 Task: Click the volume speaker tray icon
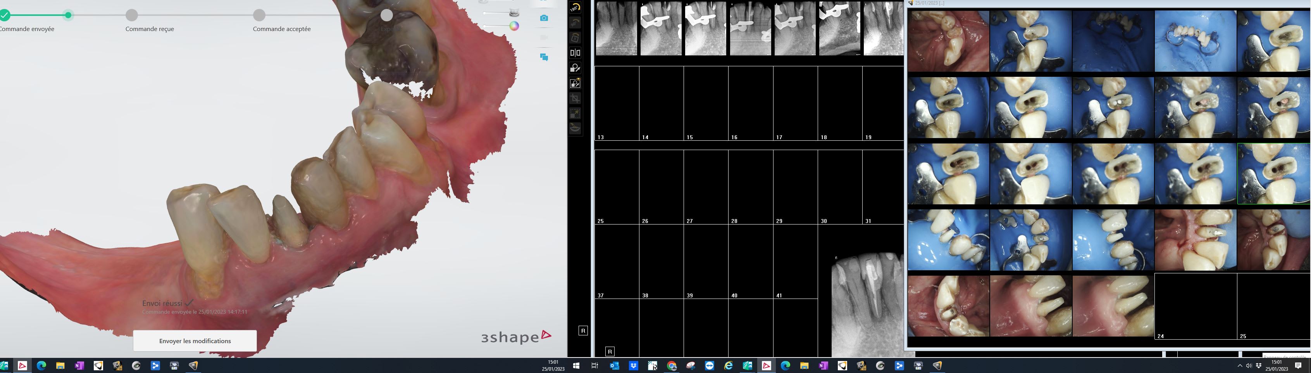click(1249, 365)
